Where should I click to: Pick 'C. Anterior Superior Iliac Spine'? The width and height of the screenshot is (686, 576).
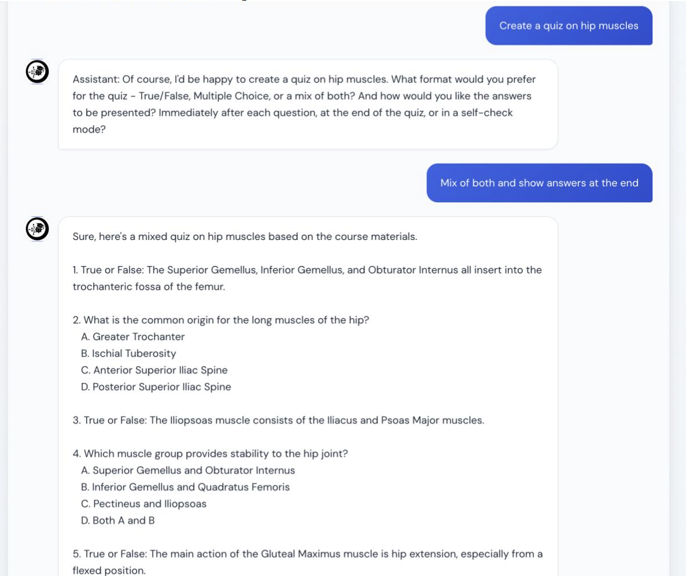pos(154,370)
